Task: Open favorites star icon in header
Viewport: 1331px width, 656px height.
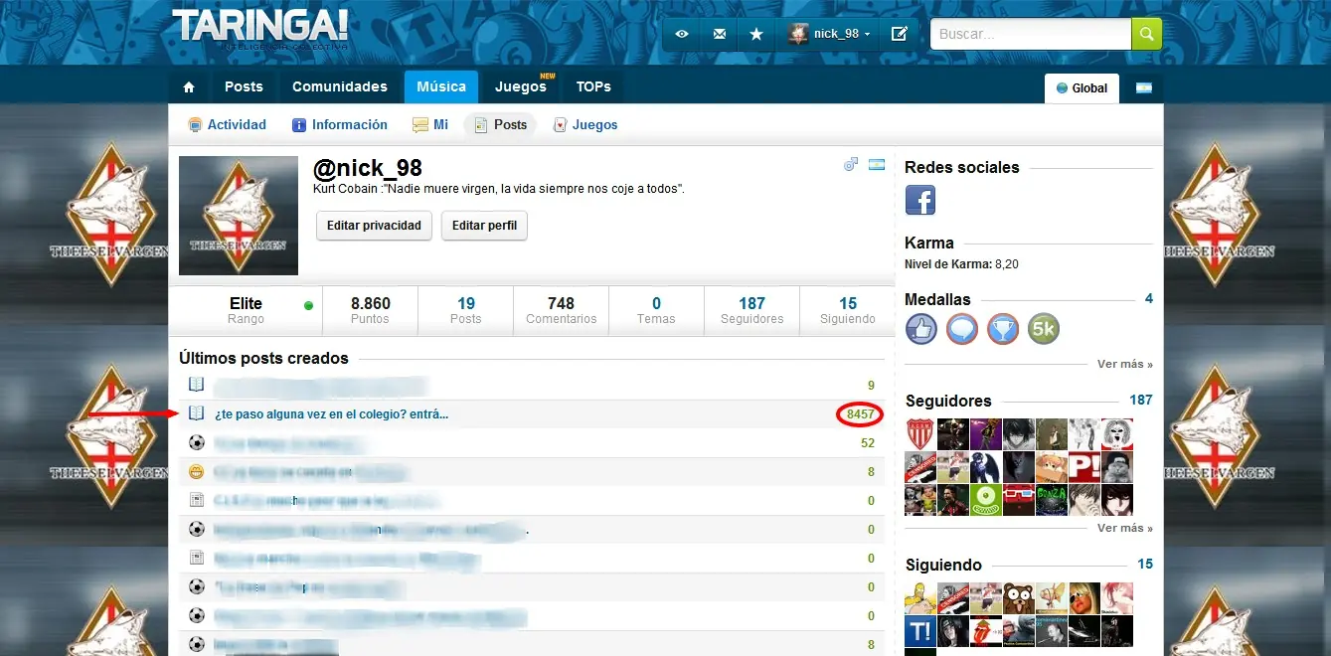Action: coord(756,34)
